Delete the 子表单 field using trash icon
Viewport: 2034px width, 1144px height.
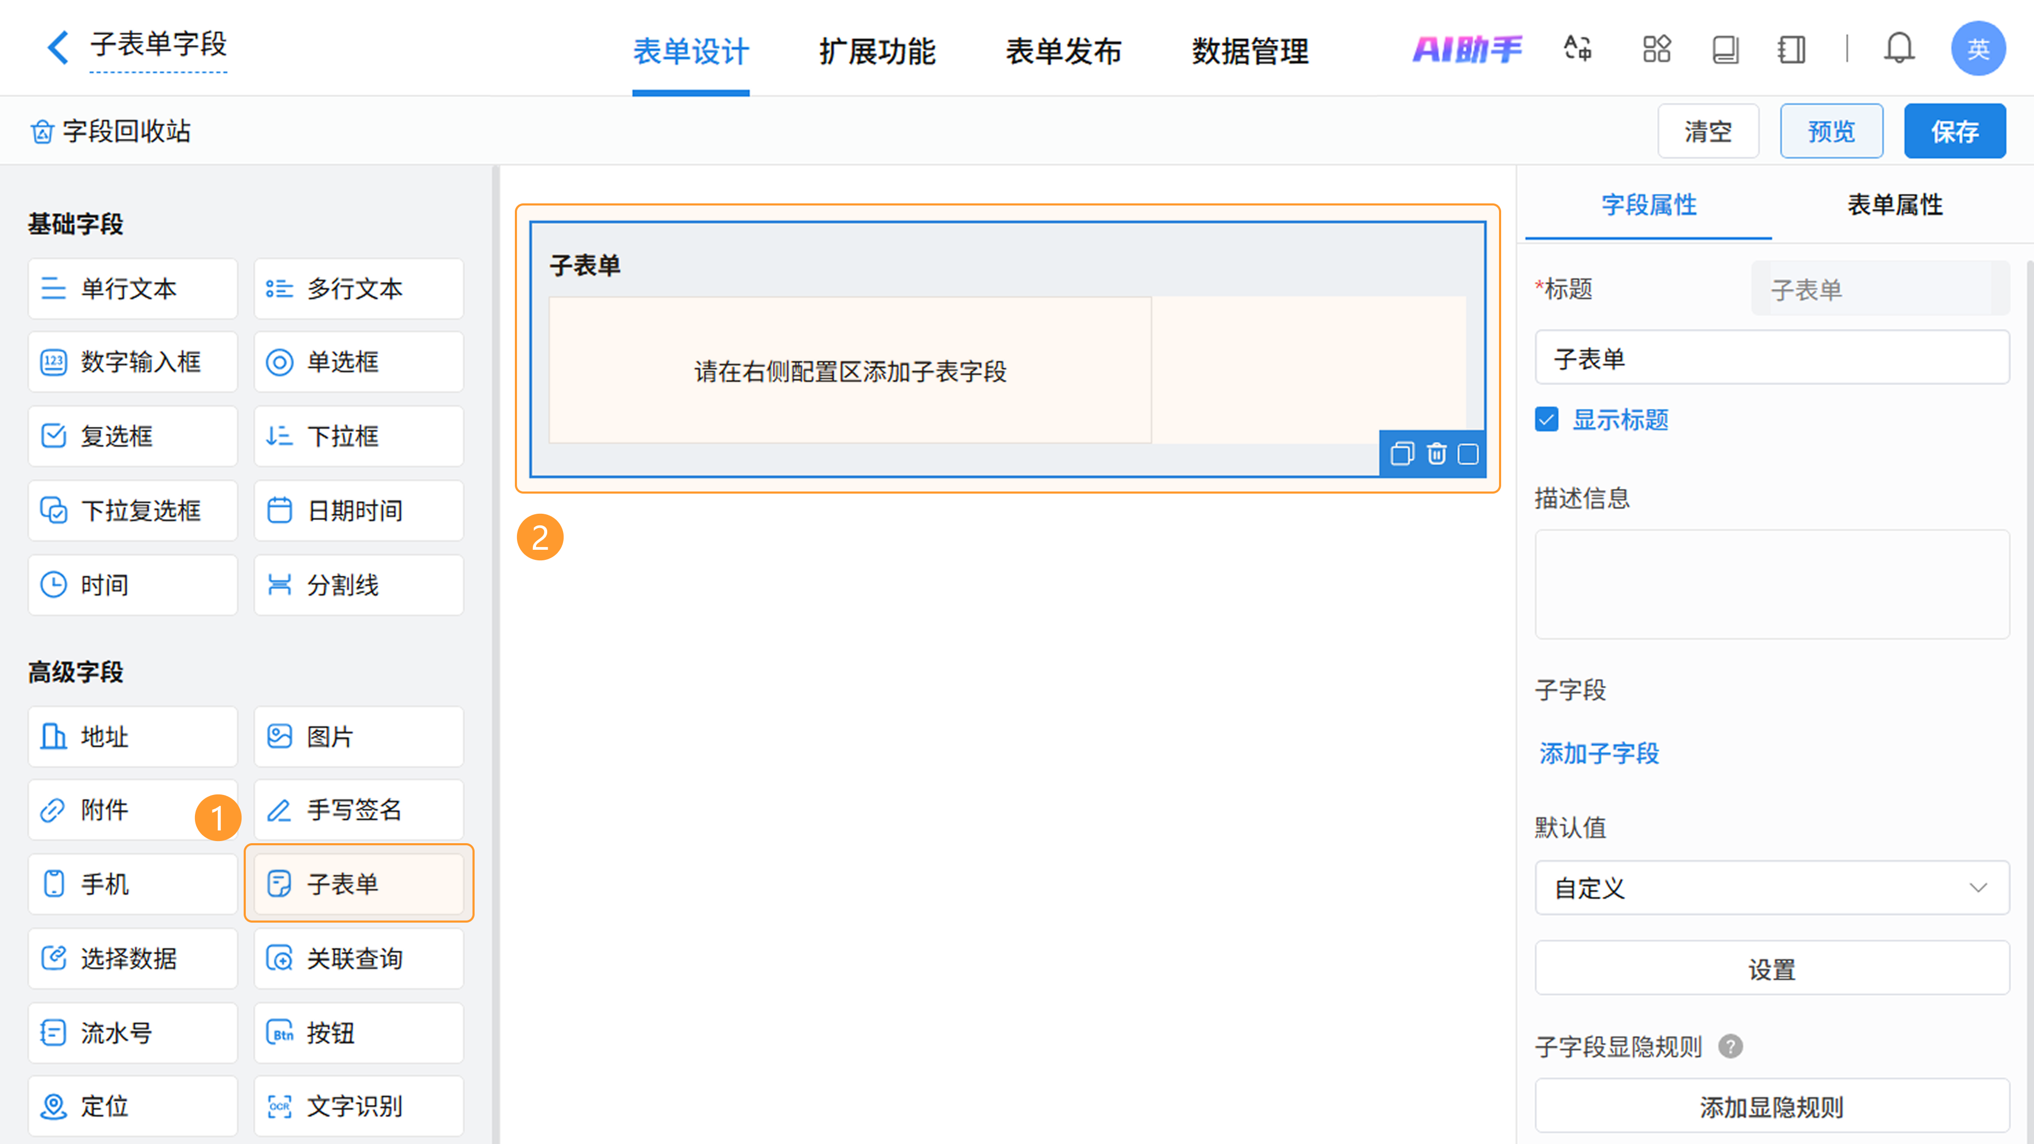(1437, 454)
